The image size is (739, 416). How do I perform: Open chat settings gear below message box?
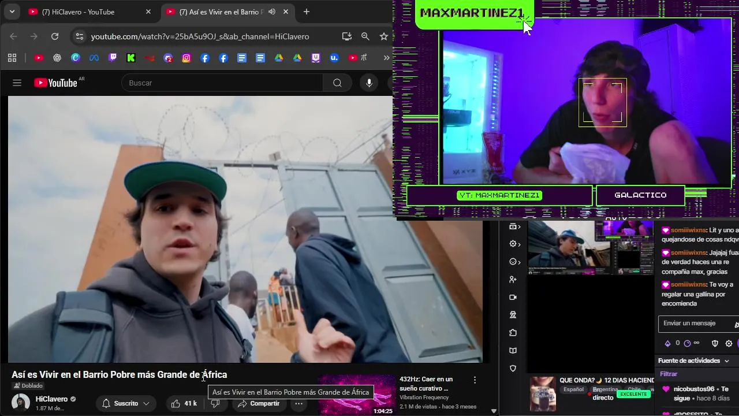[729, 343]
